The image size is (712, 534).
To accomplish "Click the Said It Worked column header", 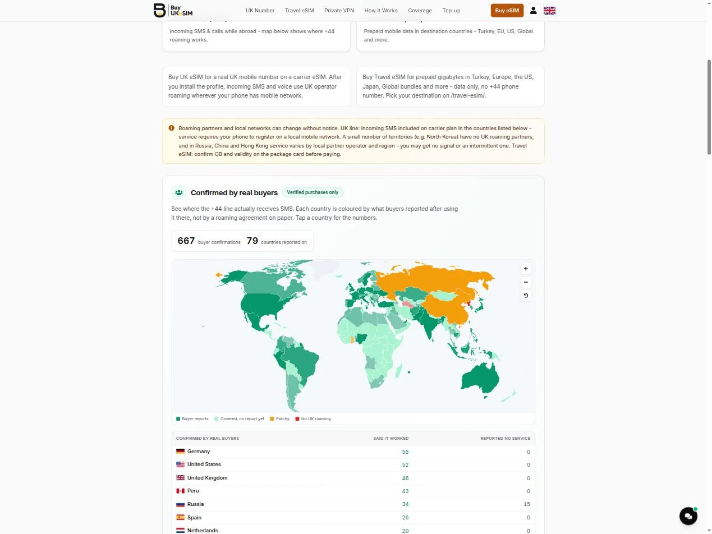I will pos(391,438).
